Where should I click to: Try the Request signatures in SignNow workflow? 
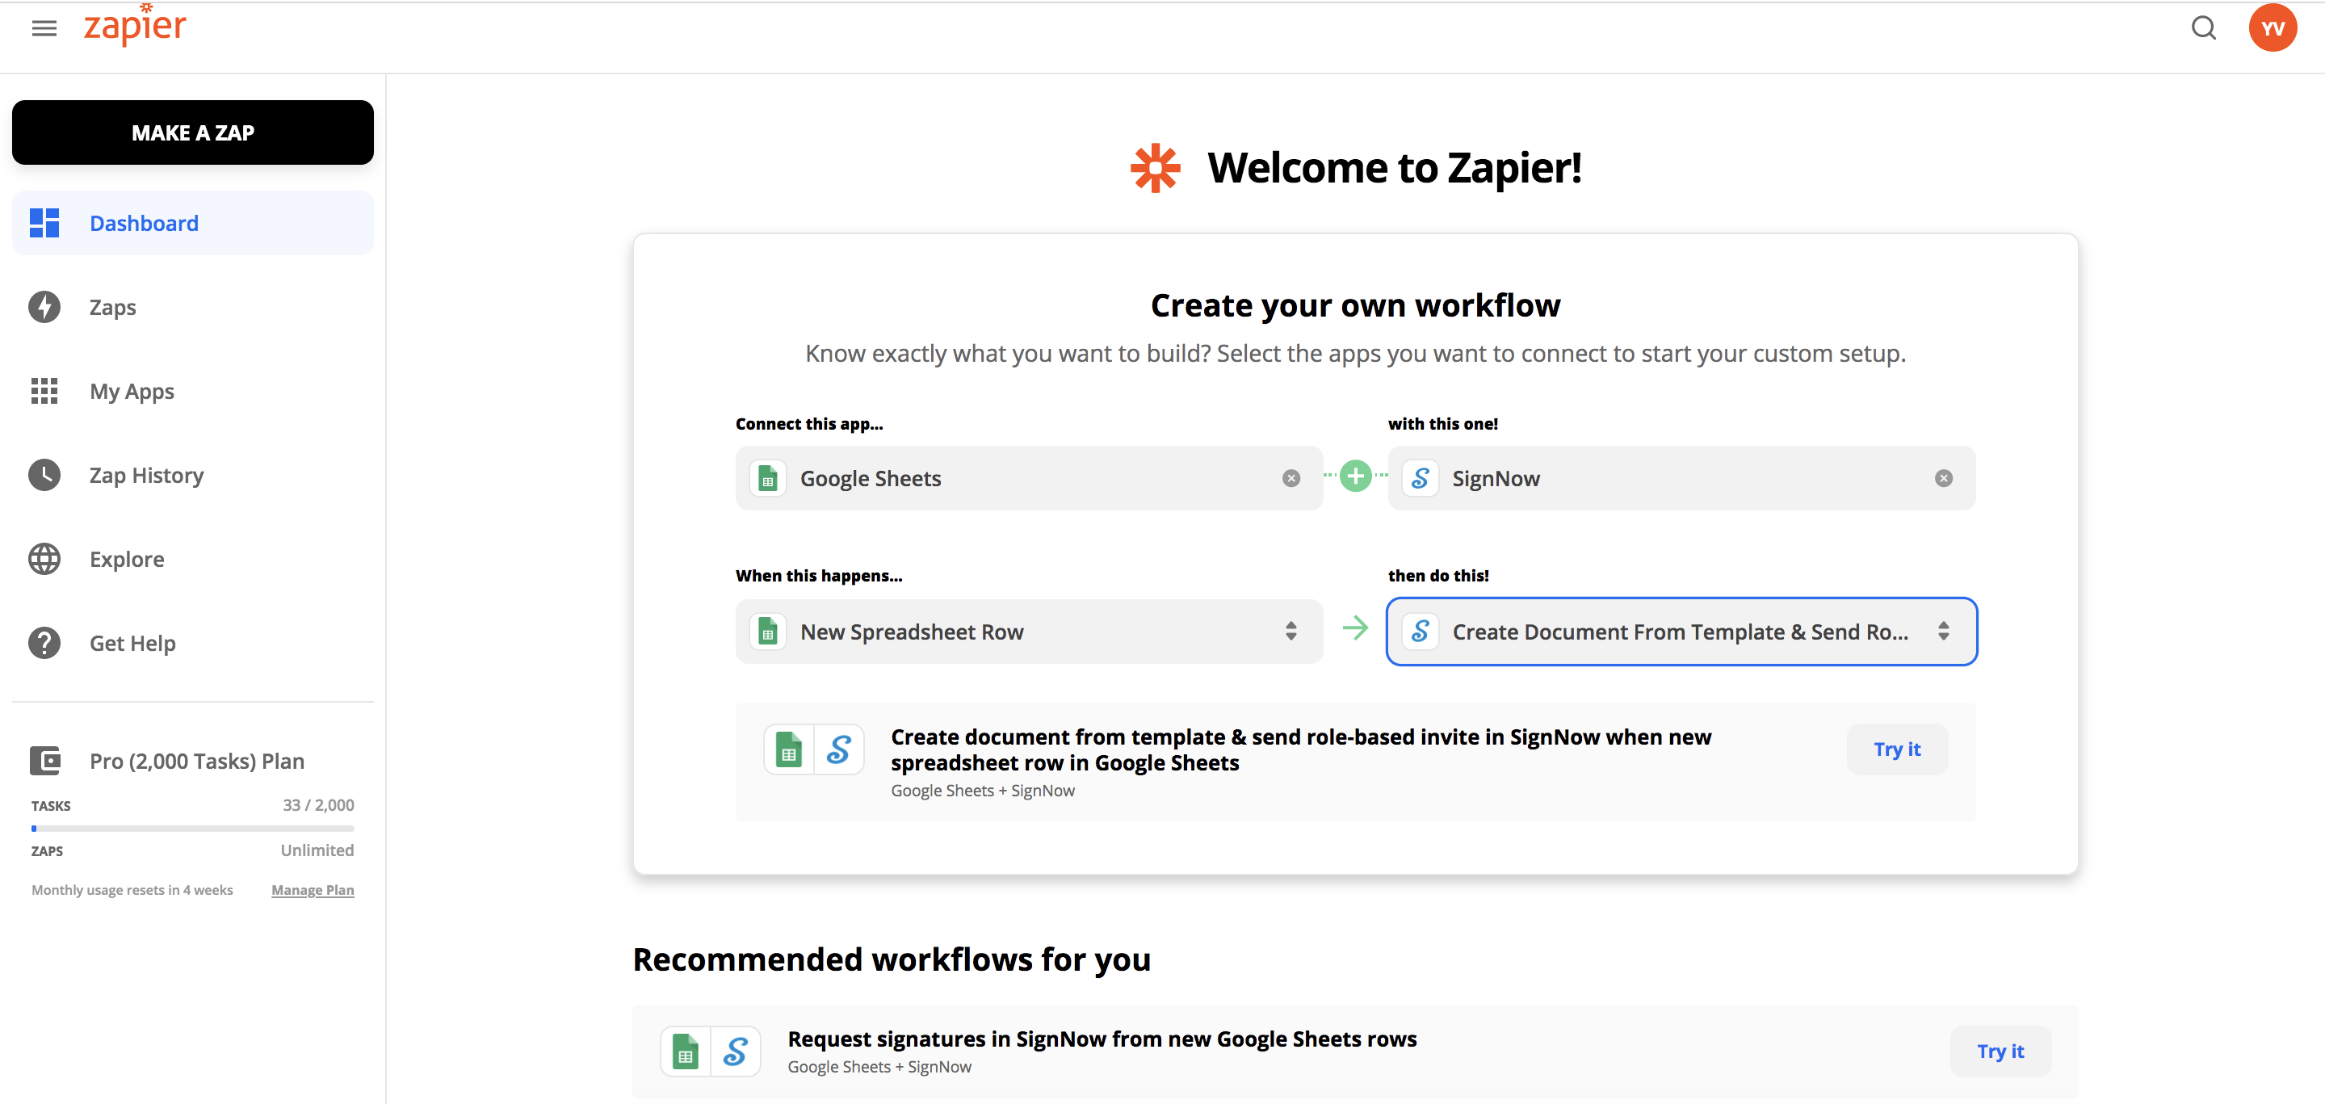2000,1051
